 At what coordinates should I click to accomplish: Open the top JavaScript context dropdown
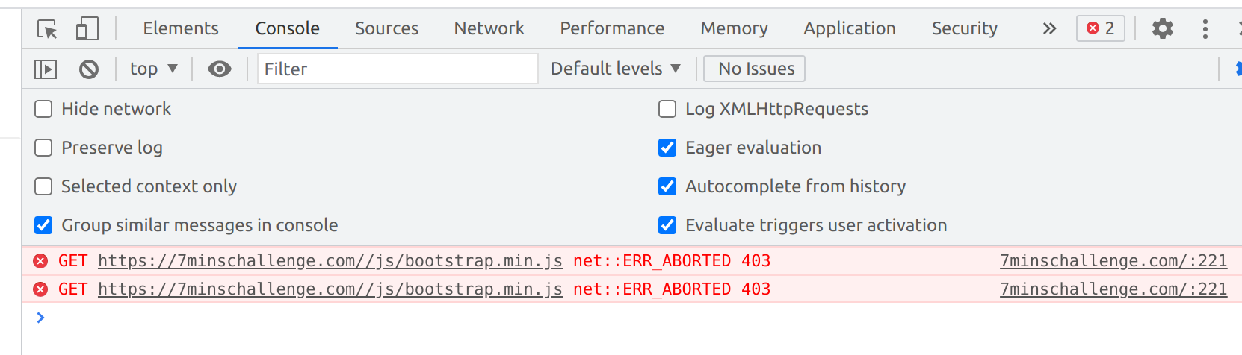pos(153,69)
